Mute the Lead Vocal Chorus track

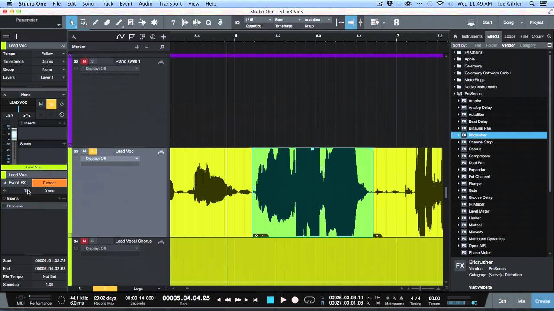click(x=84, y=241)
